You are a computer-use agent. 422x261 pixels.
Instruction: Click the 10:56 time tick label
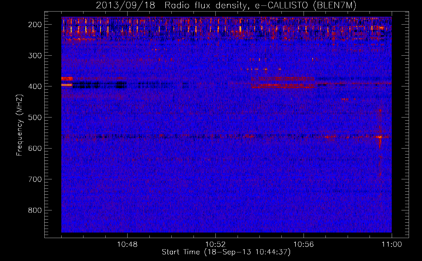[x=304, y=245]
